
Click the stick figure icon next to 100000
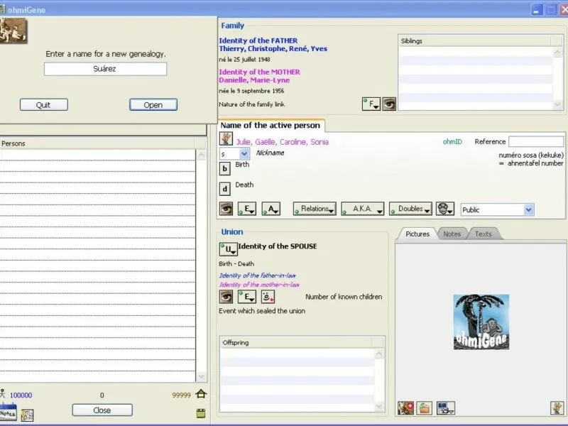pyautogui.click(x=3, y=394)
